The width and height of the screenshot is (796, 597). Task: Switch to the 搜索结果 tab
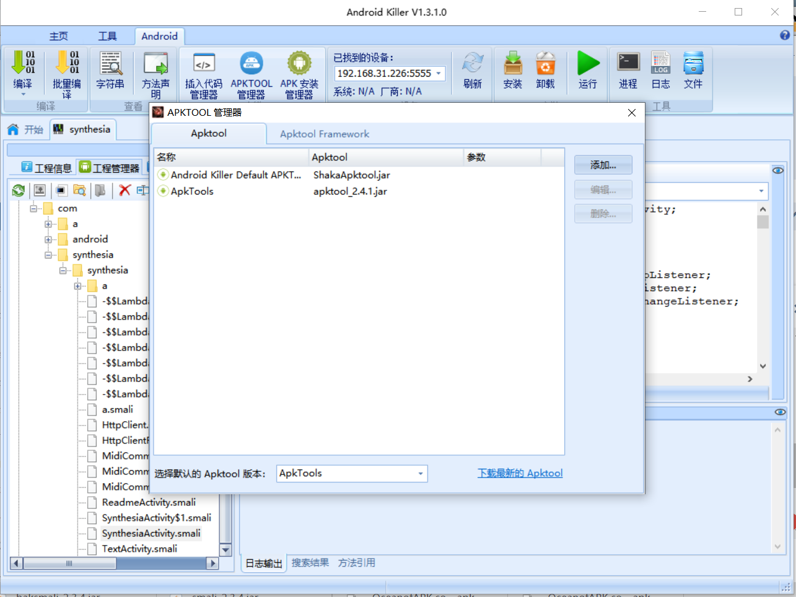click(x=310, y=563)
